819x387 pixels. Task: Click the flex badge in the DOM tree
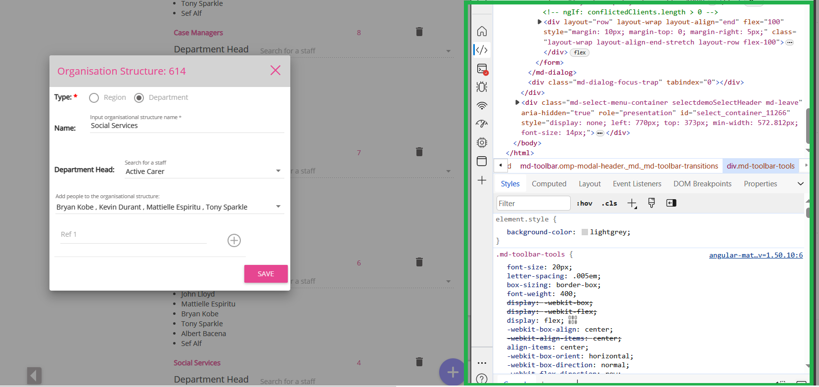pos(580,52)
